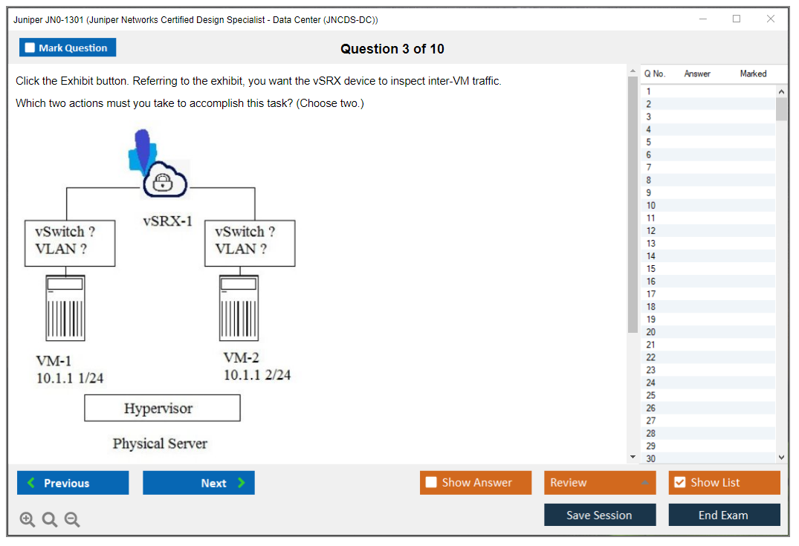Click the zoom in magnifier icon
The image size is (799, 546).
click(x=28, y=520)
